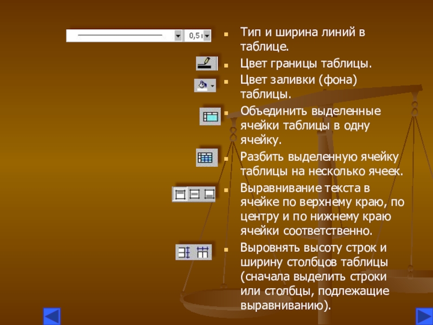Click the split cells icon
Screen dimensions: 433x325
coord(207,158)
